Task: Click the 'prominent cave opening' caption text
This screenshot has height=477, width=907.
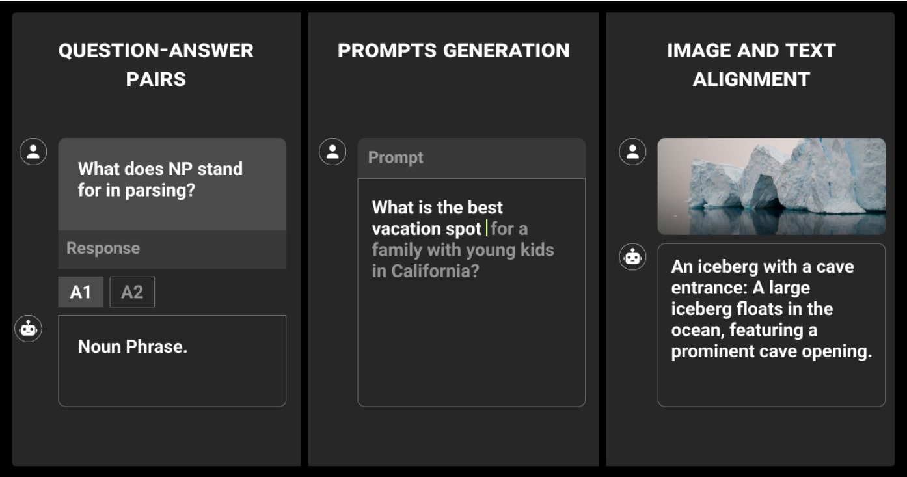Action: (x=771, y=351)
